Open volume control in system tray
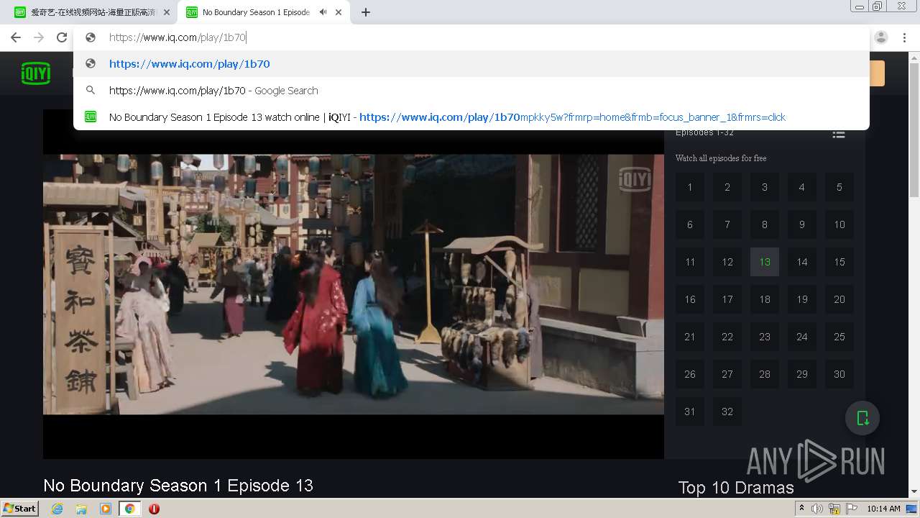Image resolution: width=920 pixels, height=518 pixels. [817, 509]
